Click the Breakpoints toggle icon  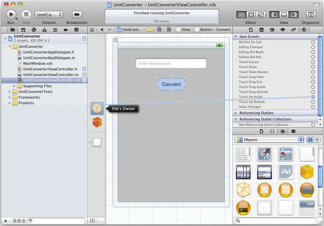(77, 15)
